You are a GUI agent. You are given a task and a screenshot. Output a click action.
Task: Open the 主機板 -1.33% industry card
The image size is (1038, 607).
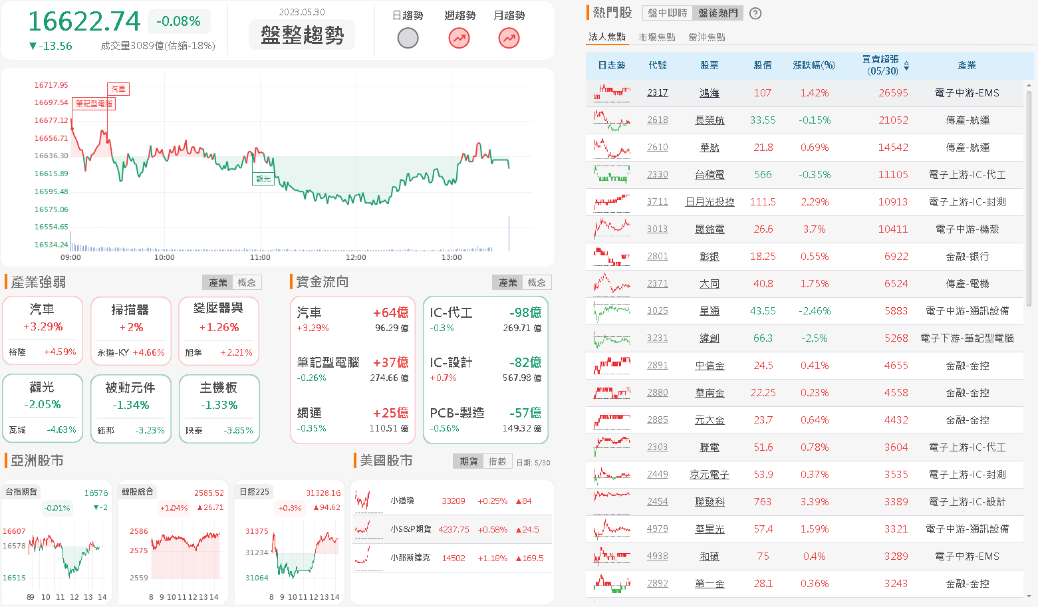pos(219,408)
